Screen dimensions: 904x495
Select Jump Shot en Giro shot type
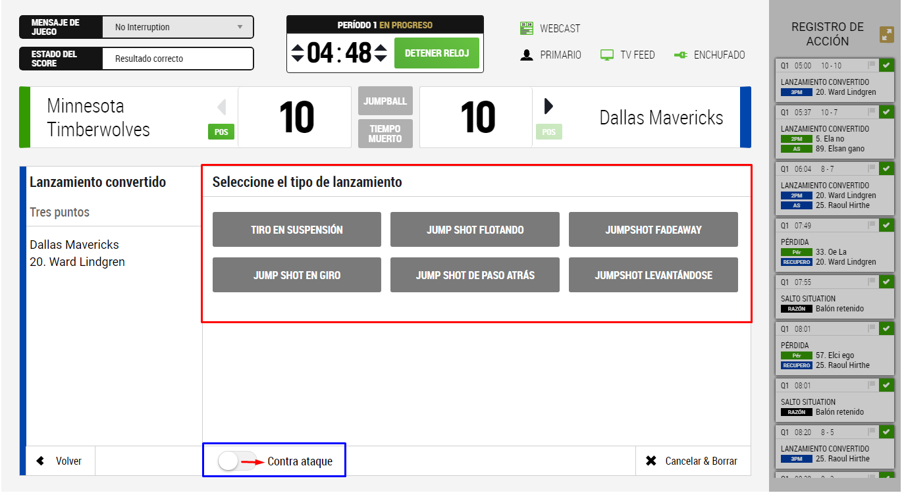point(297,275)
